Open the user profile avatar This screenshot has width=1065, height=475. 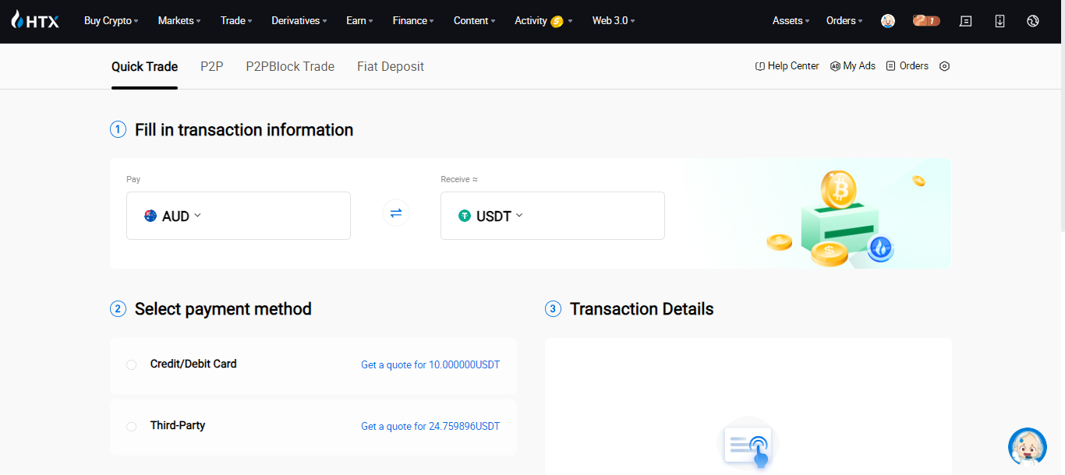(888, 21)
